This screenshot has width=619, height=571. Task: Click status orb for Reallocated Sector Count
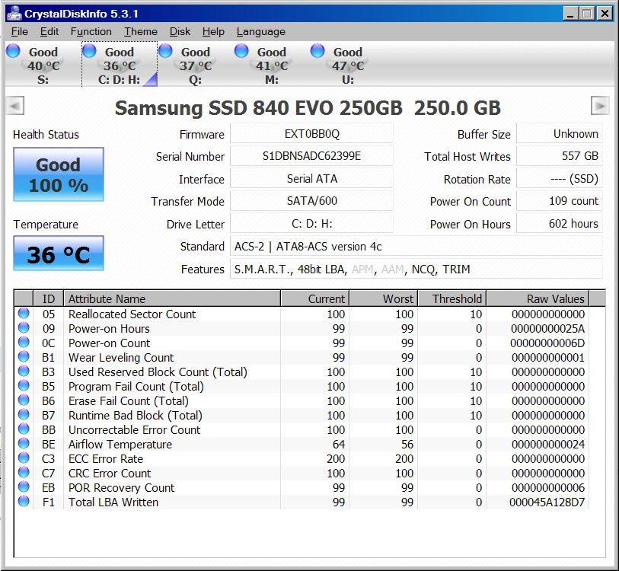coord(24,314)
